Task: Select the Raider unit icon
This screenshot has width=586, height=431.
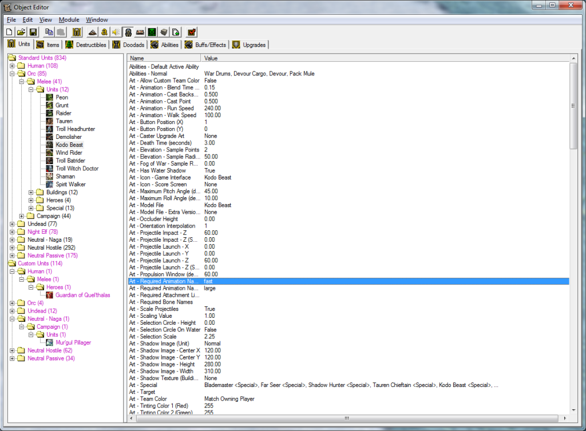Action: (49, 113)
